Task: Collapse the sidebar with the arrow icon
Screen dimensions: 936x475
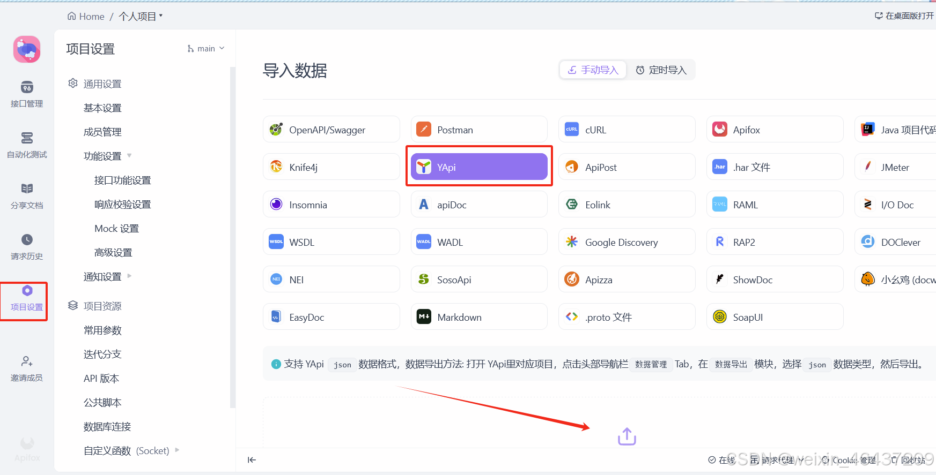Action: click(252, 459)
